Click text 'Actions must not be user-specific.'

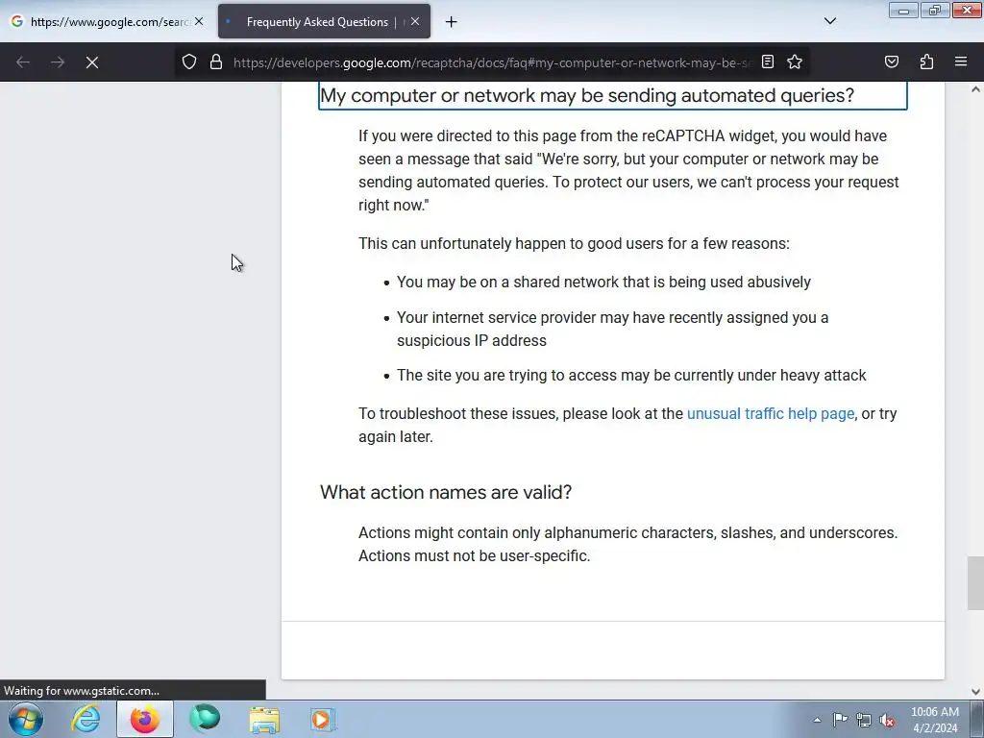(474, 556)
